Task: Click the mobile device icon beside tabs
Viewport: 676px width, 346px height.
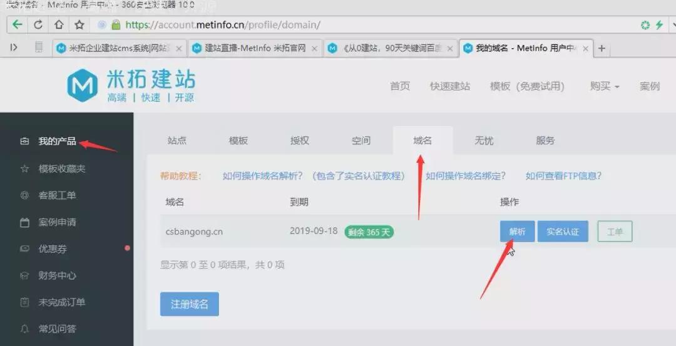Action: (x=38, y=47)
